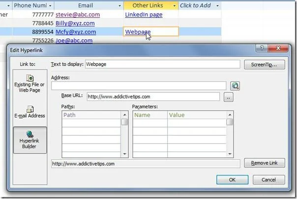Select the Hyperlink Builder option
Image resolution: width=297 pixels, height=199 pixels.
(x=30, y=140)
